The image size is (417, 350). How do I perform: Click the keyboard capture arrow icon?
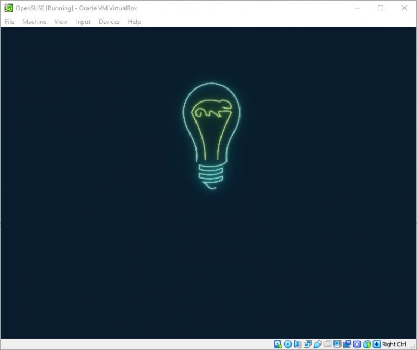point(377,344)
